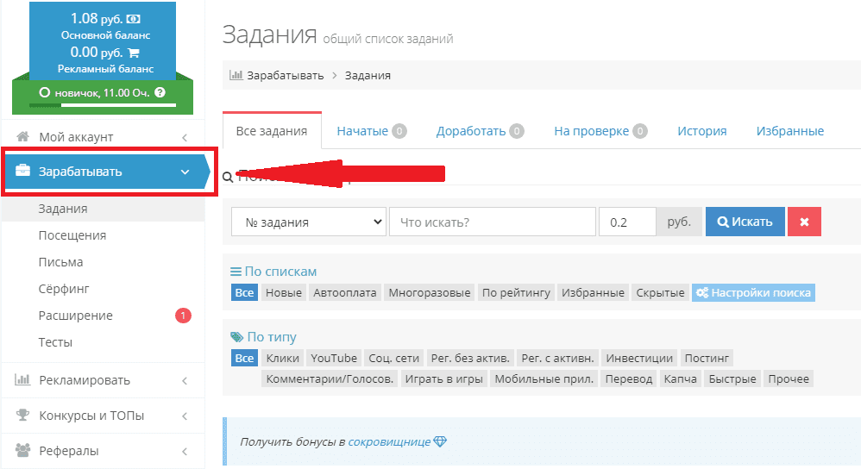The width and height of the screenshot is (861, 469).
Task: Click the trophy icon for Конкурсы и ТОПы
Action: pos(23,416)
